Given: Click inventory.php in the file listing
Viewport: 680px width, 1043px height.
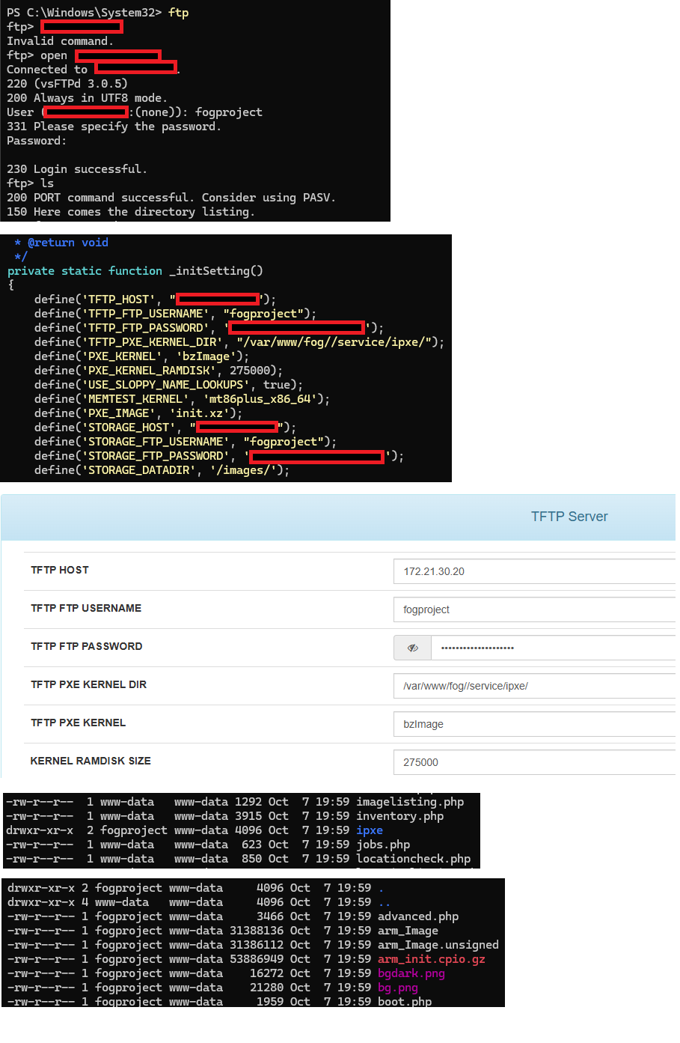Looking at the screenshot, I should point(400,816).
